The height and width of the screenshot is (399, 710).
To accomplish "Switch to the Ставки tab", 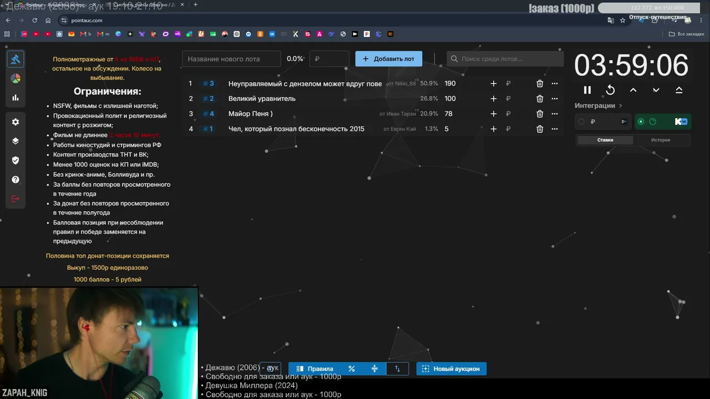I will pos(605,140).
